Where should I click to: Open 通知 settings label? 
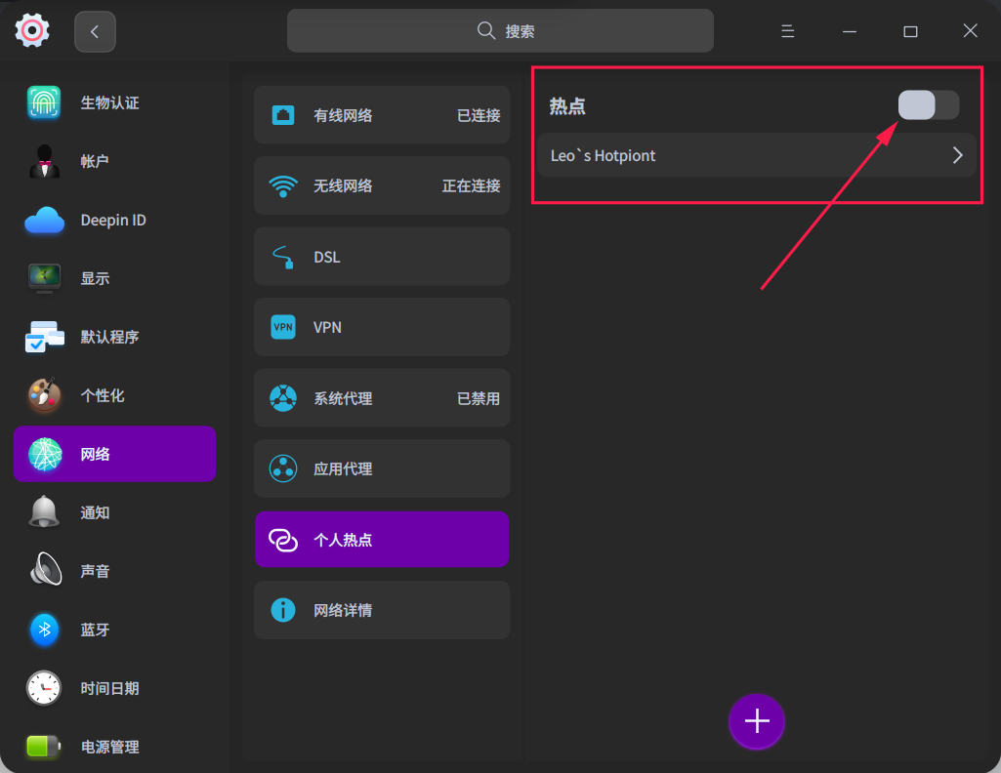[95, 512]
